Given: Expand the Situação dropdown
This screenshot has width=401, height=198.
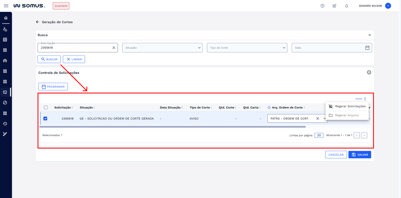Looking at the screenshot, I should [162, 48].
